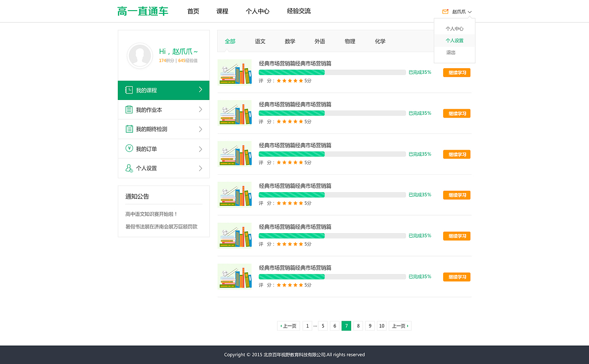Click the first course progress bar

[x=331, y=72]
